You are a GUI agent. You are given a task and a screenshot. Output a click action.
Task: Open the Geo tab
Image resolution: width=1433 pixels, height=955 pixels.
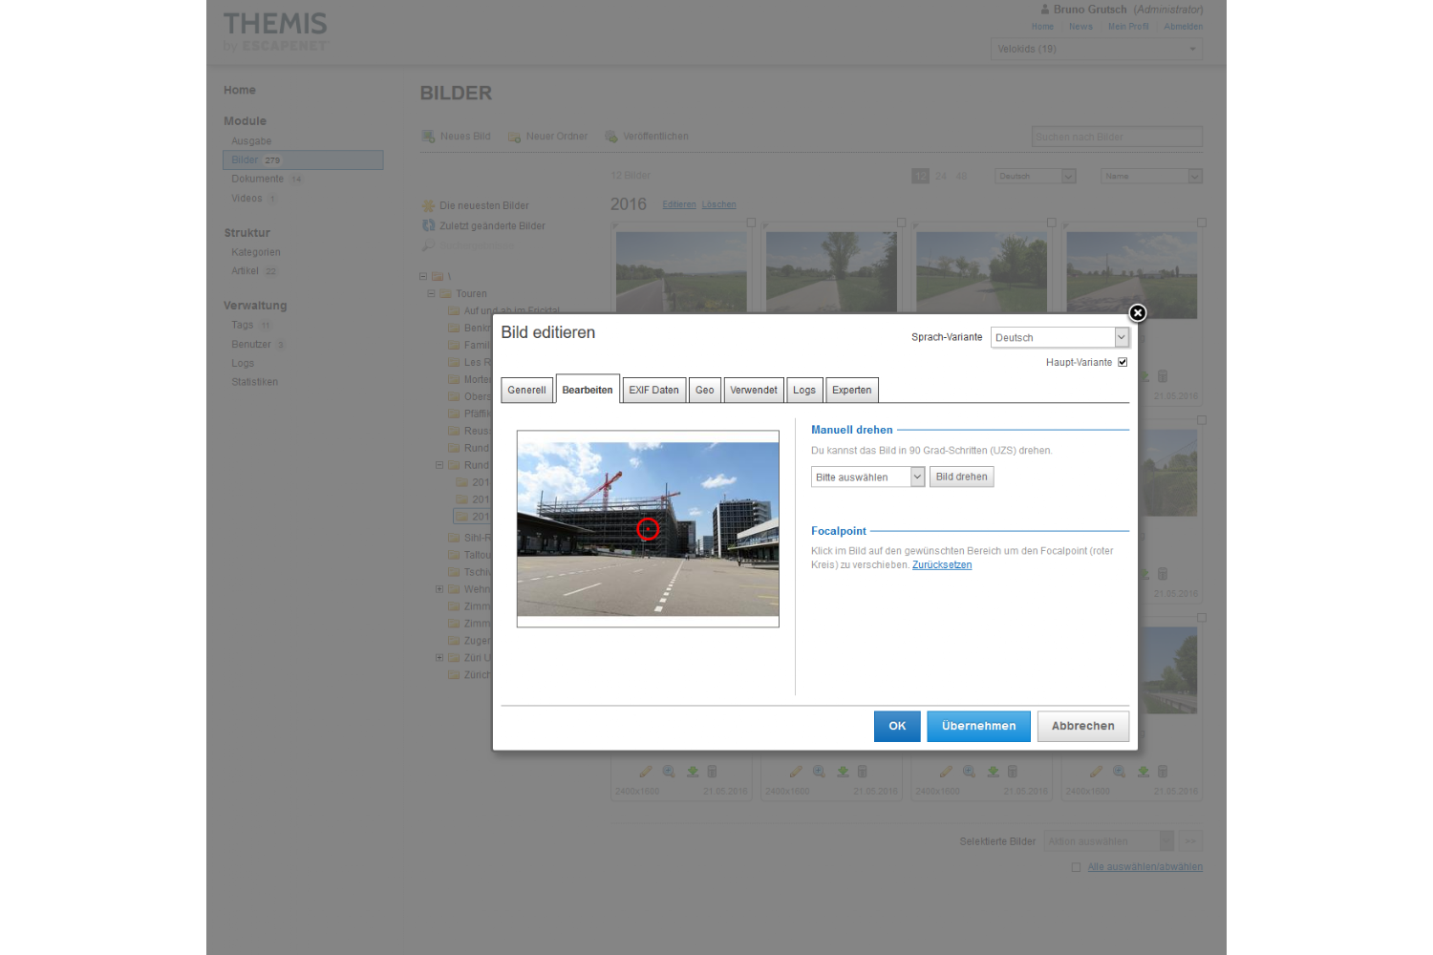[705, 390]
